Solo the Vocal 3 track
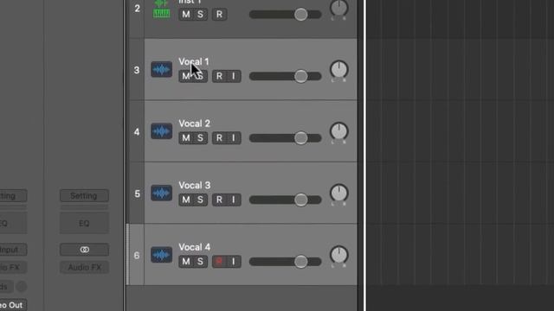The height and width of the screenshot is (311, 554). coord(200,200)
